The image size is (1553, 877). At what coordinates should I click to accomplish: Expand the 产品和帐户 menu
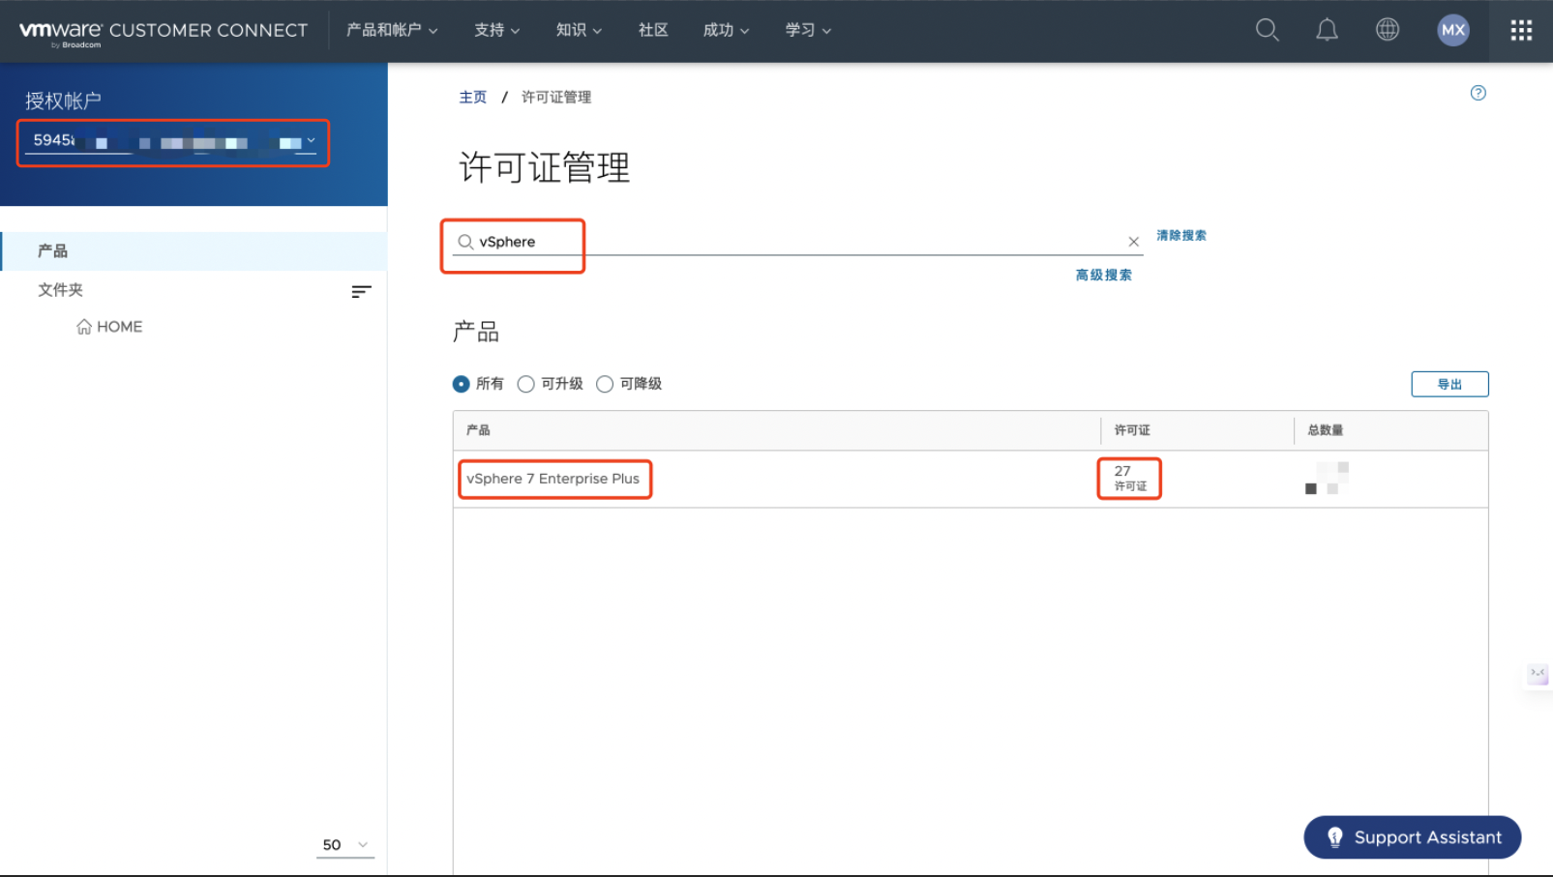pos(392,30)
